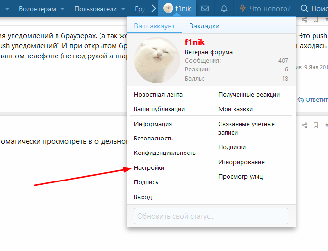Open Мои заявки
The width and height of the screenshot is (328, 251).
point(236,109)
